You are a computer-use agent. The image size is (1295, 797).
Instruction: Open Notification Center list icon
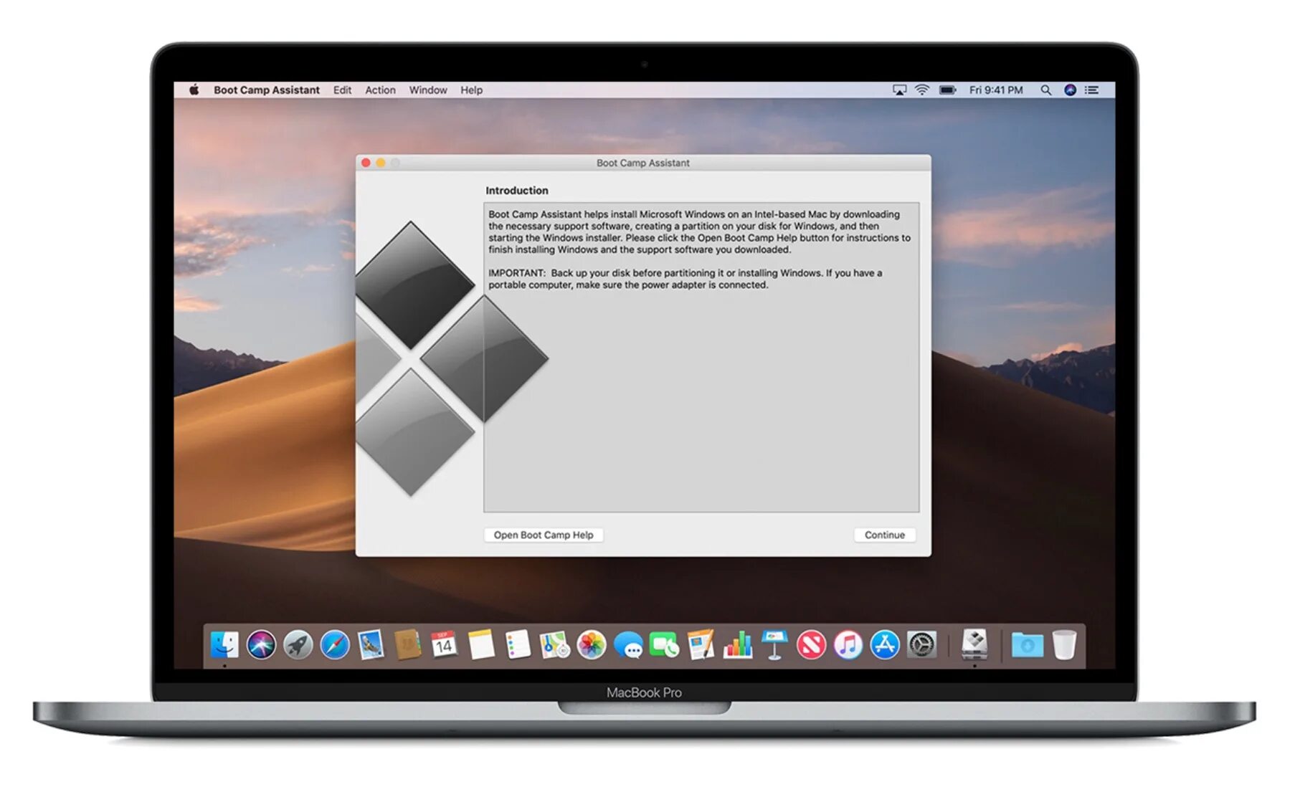pos(1092,90)
